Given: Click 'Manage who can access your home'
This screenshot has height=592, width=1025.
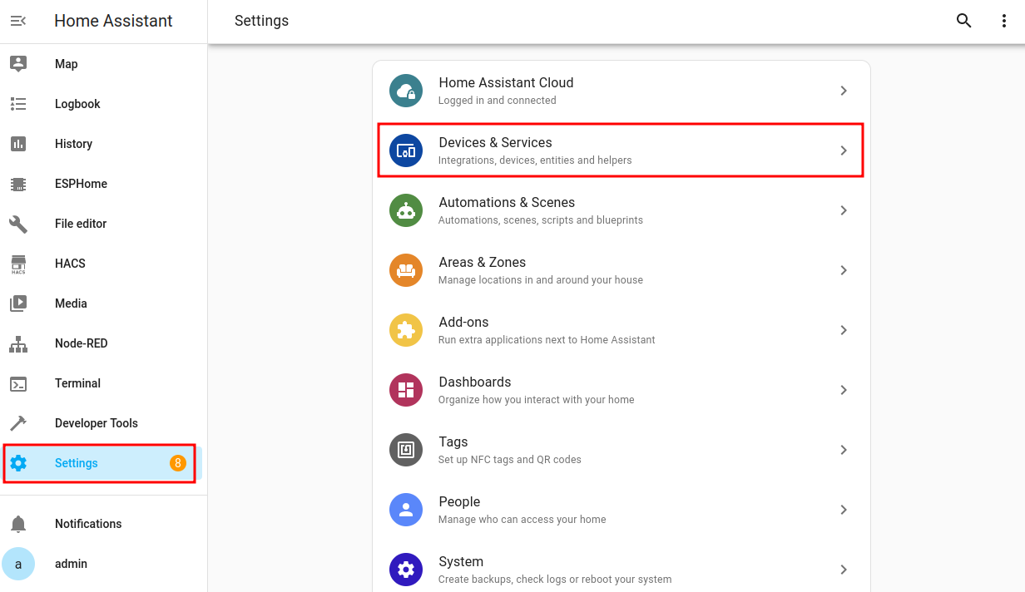Looking at the screenshot, I should point(522,520).
